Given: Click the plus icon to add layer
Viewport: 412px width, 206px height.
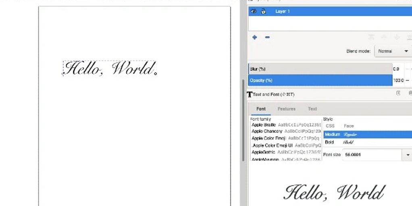Looking at the screenshot, I should 255,37.
